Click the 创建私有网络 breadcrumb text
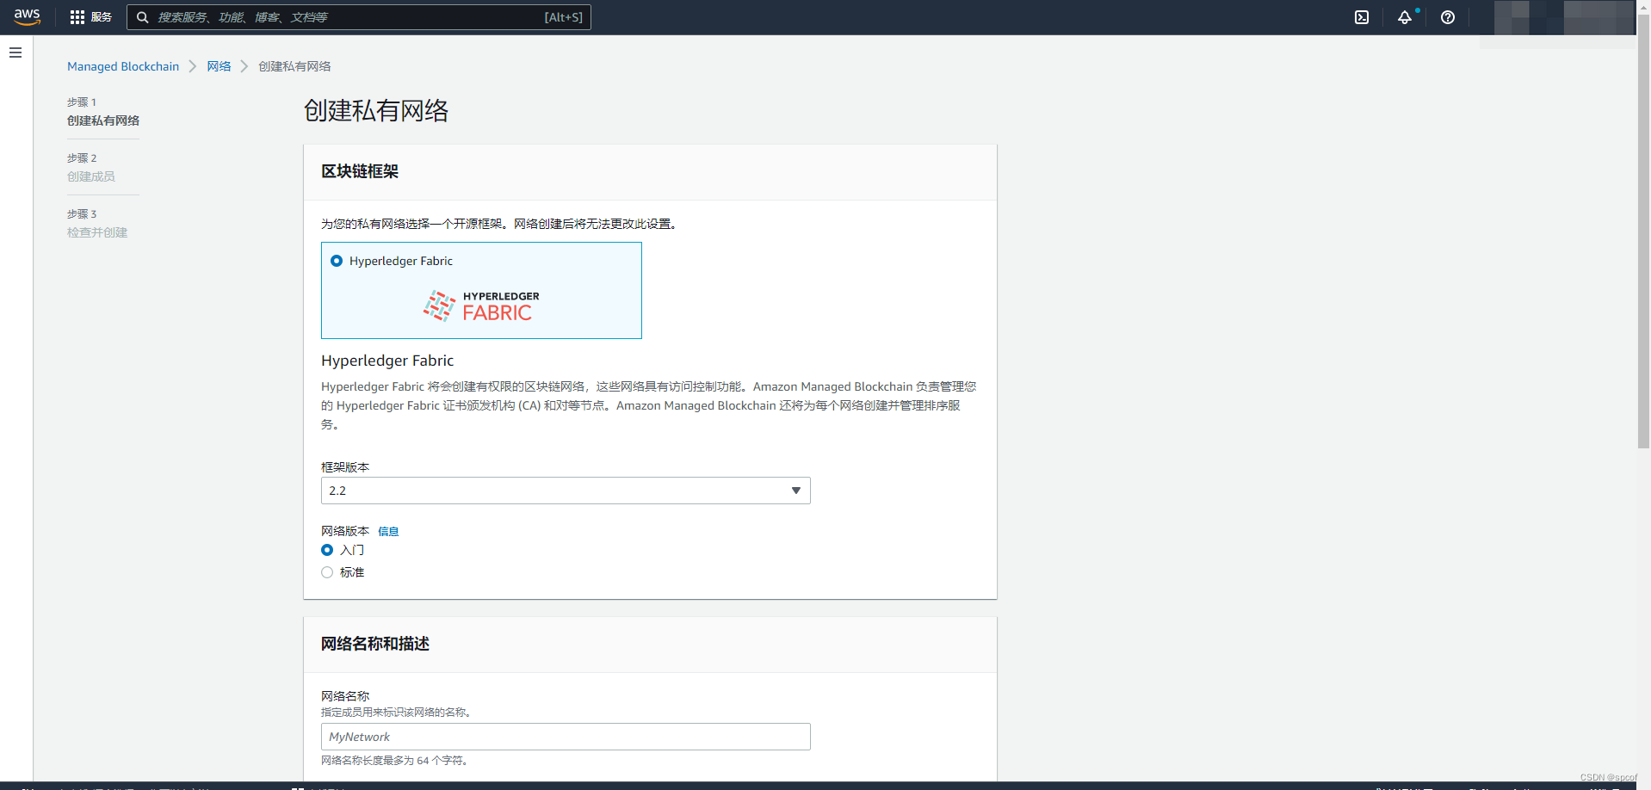The image size is (1651, 790). tap(294, 66)
